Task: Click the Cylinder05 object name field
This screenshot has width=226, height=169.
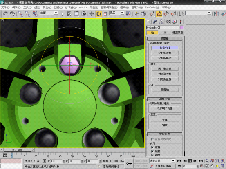Action: click(x=163, y=28)
